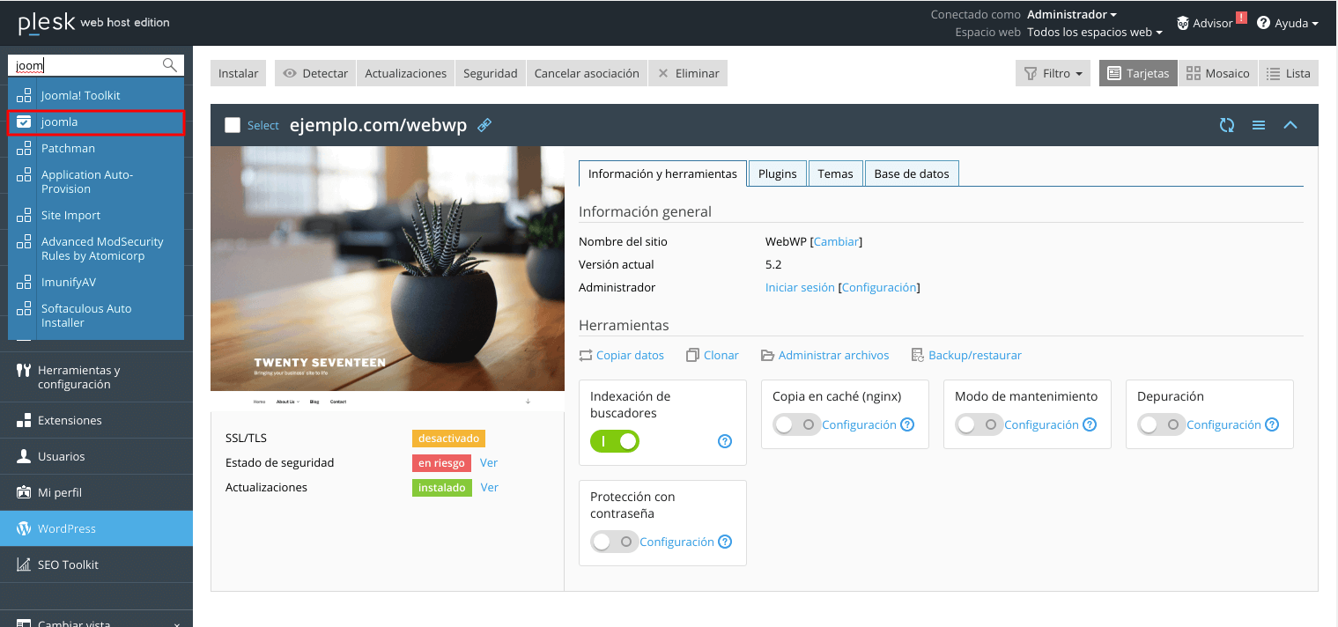
Task: Click the WordPress site preview thumbnail
Action: pyautogui.click(x=388, y=269)
